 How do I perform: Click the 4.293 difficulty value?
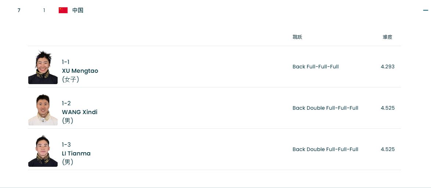pos(388,67)
